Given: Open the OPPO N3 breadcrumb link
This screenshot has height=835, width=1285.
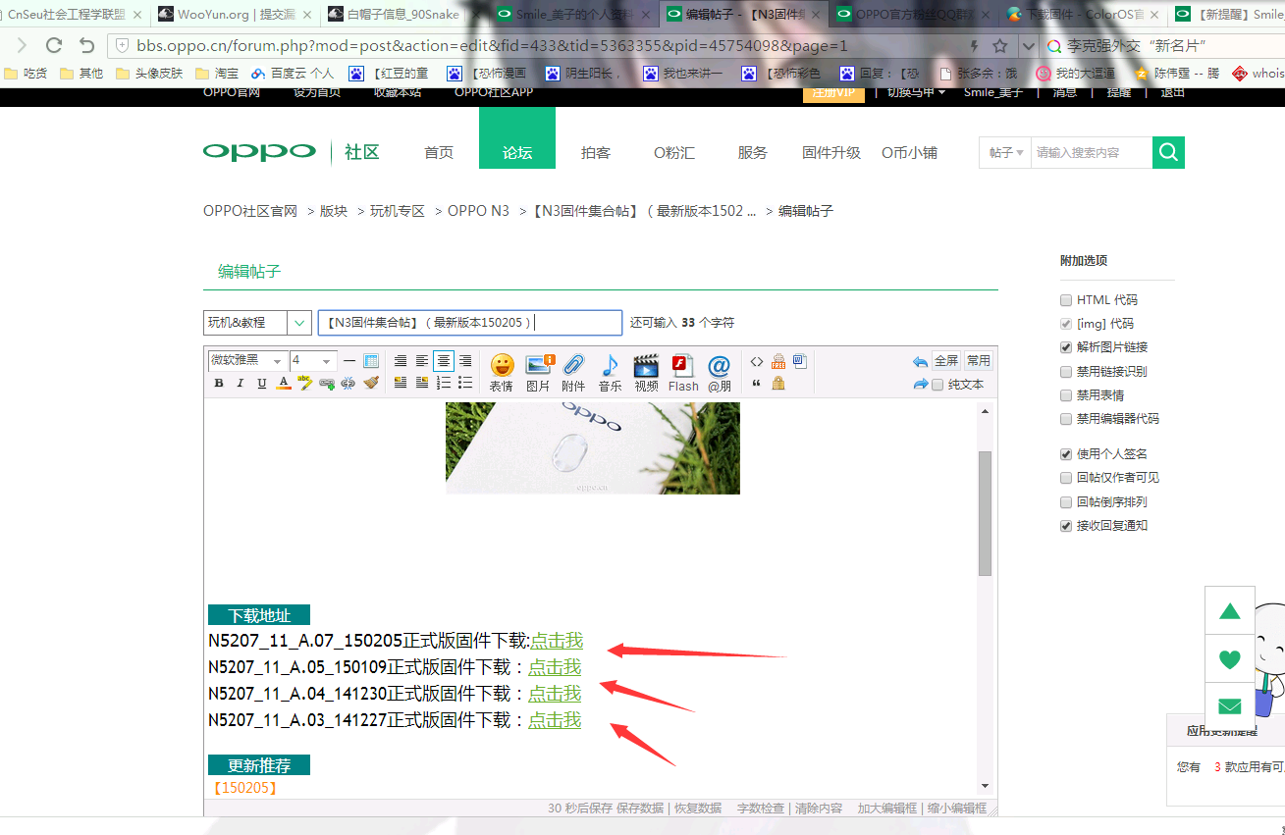Looking at the screenshot, I should point(479,211).
